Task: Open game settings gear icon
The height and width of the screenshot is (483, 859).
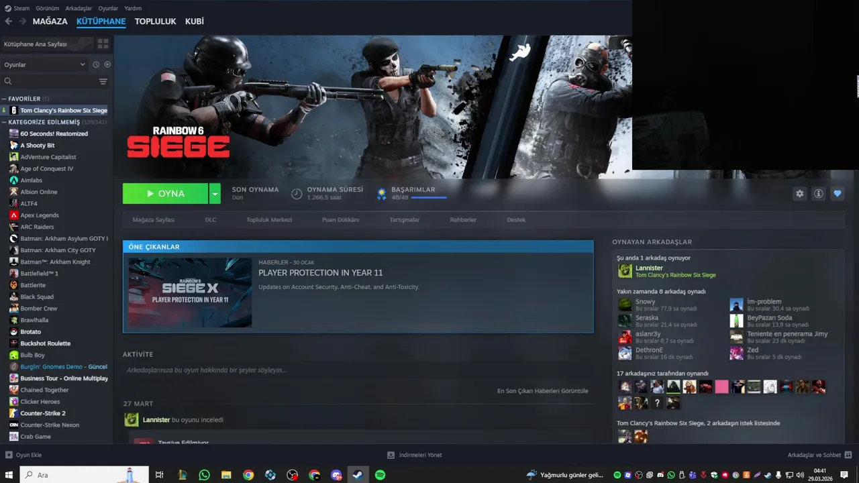Action: pyautogui.click(x=799, y=193)
